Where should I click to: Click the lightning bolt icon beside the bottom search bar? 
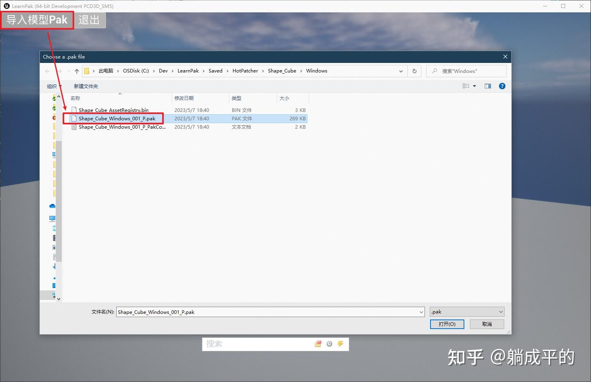coord(341,344)
